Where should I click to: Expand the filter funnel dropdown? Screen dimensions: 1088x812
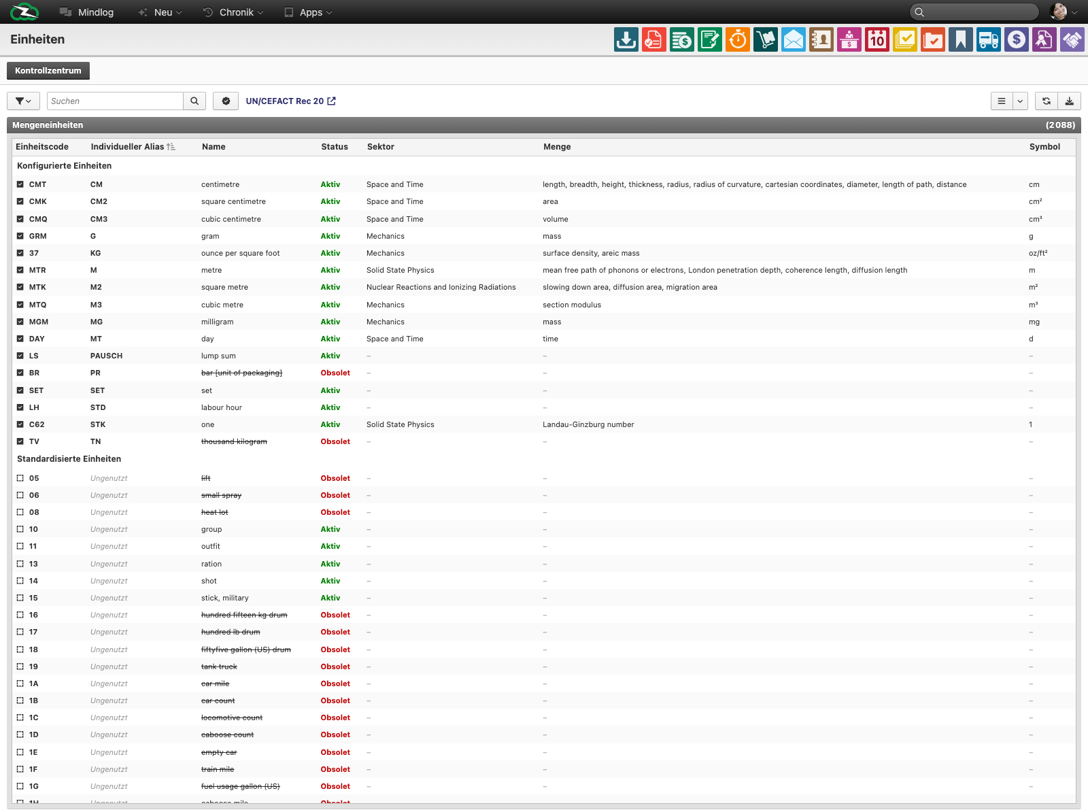pos(23,101)
